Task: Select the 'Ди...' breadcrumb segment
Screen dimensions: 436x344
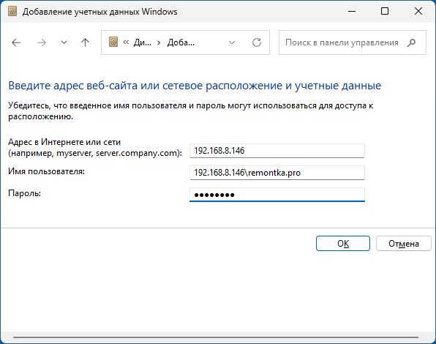Action: pyautogui.click(x=143, y=42)
